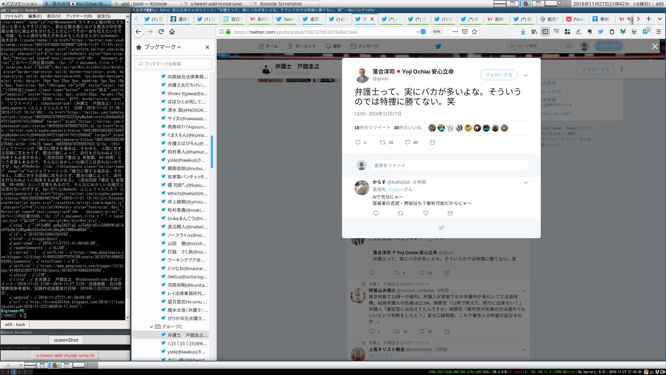
Task: Toggle Firefox sidebar icon
Action: (x=545, y=32)
